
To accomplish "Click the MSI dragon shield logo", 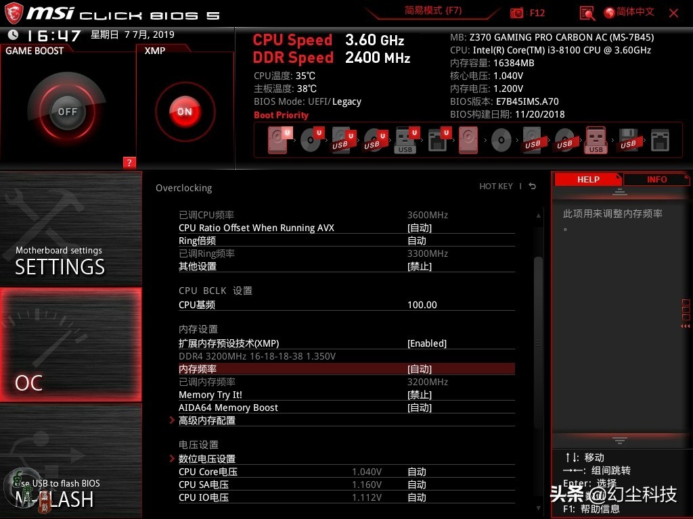I will 14,14.
